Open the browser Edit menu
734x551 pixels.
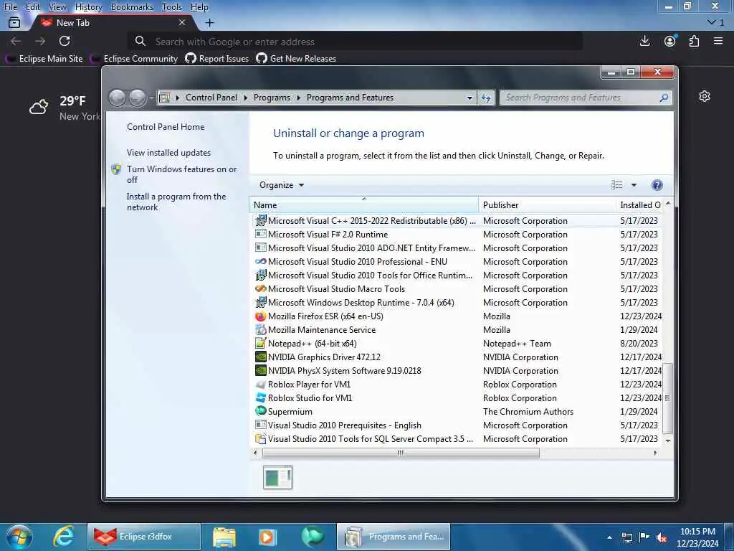[33, 7]
